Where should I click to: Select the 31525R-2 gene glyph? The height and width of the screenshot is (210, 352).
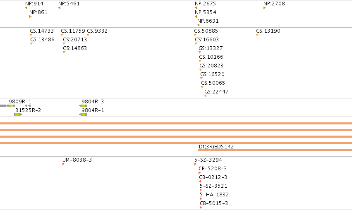pos(18,115)
